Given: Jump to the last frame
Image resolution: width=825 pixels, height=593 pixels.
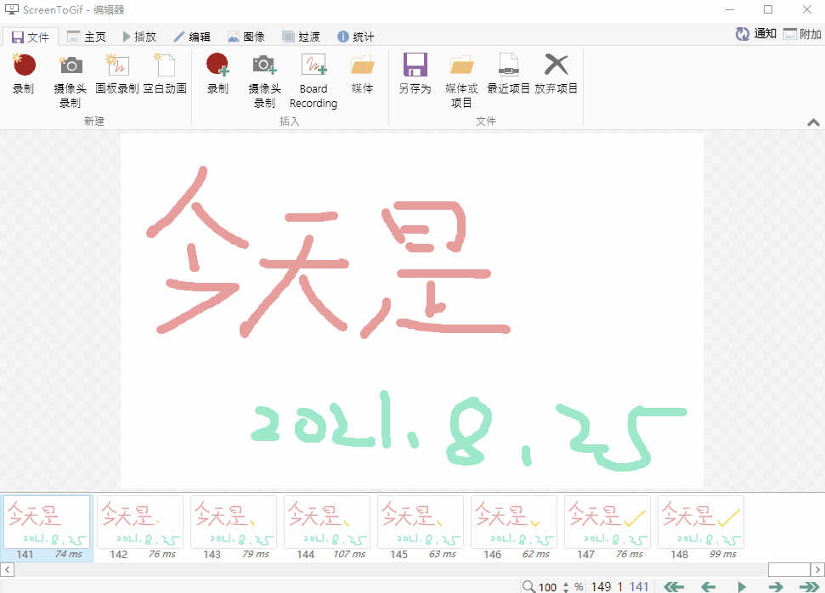Looking at the screenshot, I should click(809, 586).
